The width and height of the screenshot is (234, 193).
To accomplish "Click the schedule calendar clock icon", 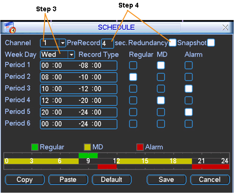I will (10, 28).
